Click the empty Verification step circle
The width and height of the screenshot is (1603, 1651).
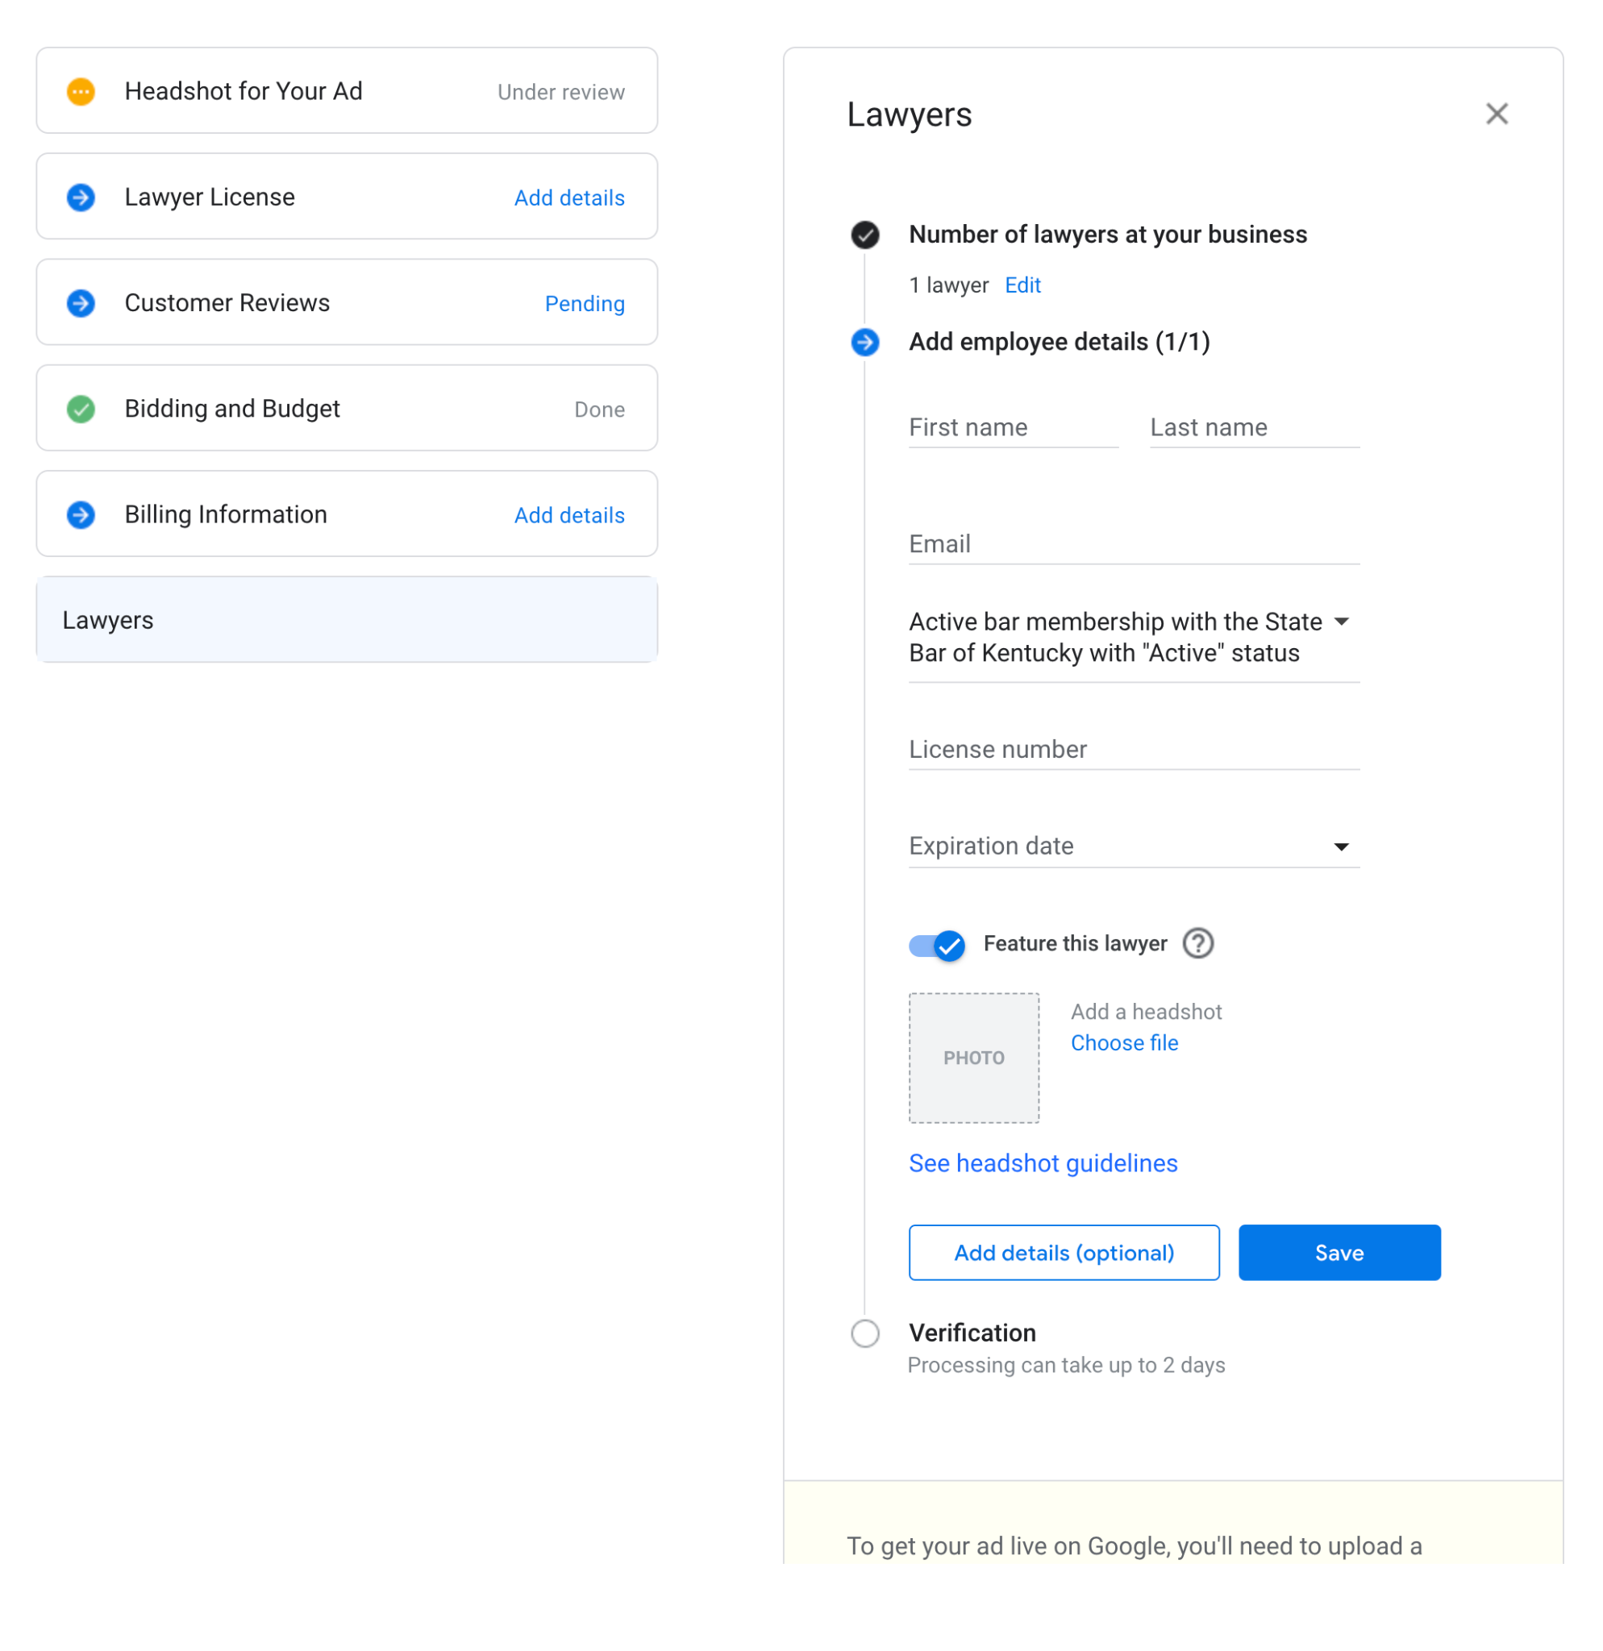tap(865, 1333)
